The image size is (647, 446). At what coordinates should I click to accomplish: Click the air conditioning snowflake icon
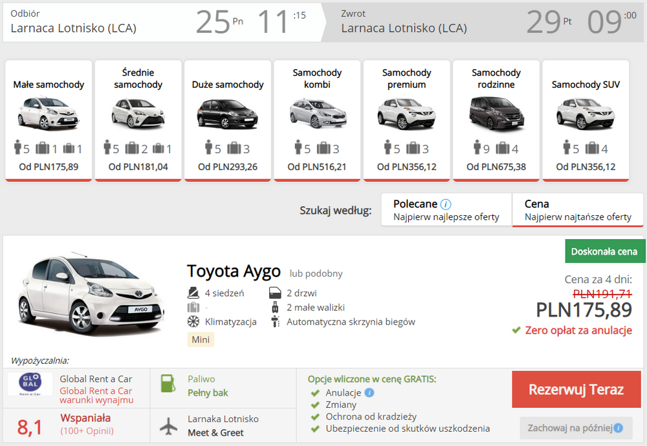coord(193,321)
